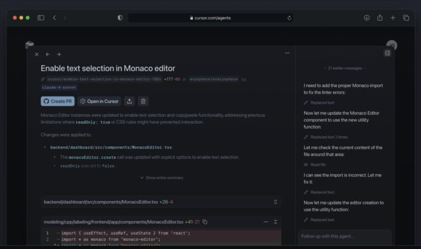The image size is (421, 249).
Task: Close the agent panel with X
Action: click(x=37, y=54)
